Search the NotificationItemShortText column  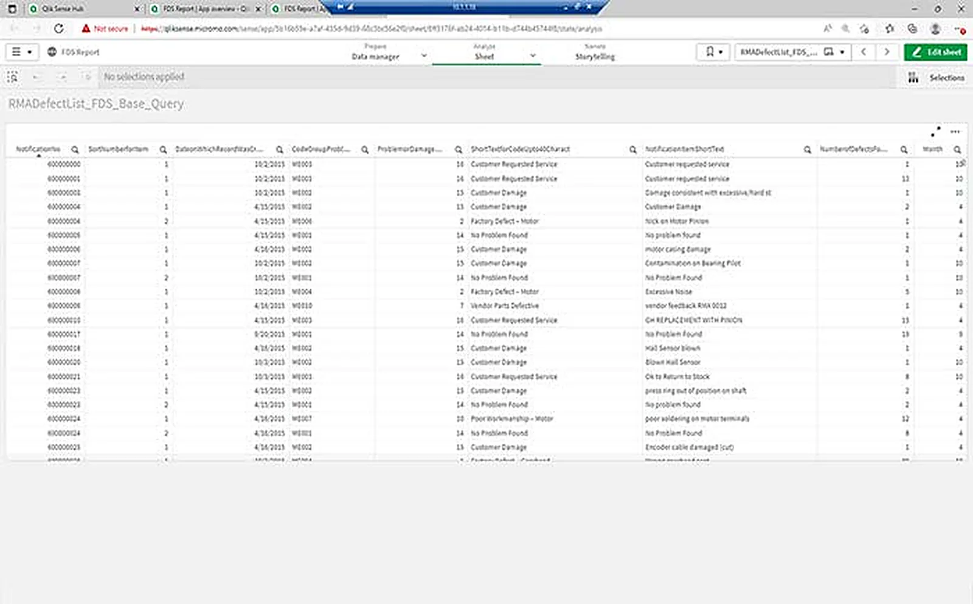807,149
